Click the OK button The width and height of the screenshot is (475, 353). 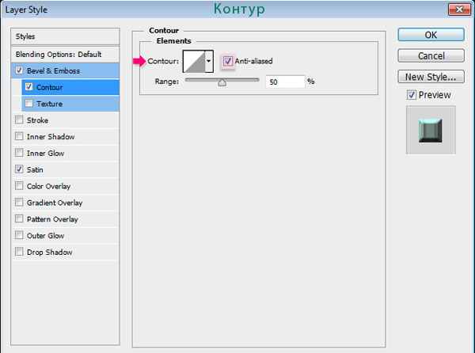click(431, 35)
